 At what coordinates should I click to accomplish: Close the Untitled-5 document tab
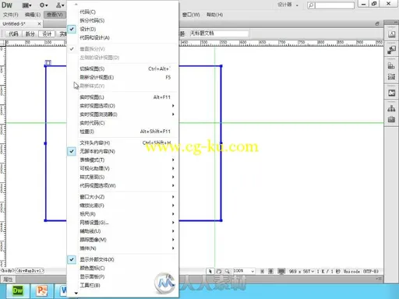click(x=39, y=23)
